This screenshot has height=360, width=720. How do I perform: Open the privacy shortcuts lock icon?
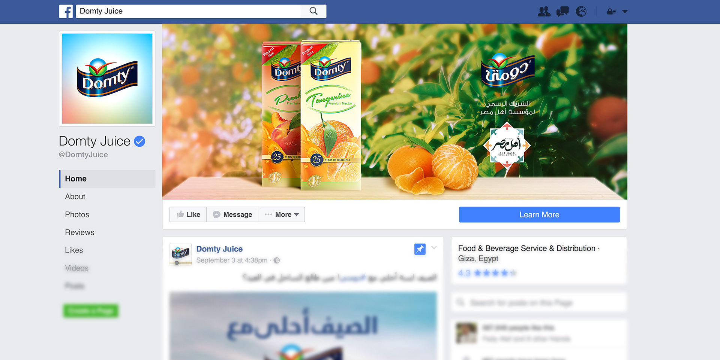(x=611, y=12)
